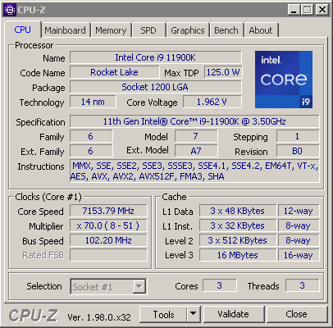This screenshot has width=333, height=328.
Task: Click the Instructions list field
Action: [x=194, y=171]
